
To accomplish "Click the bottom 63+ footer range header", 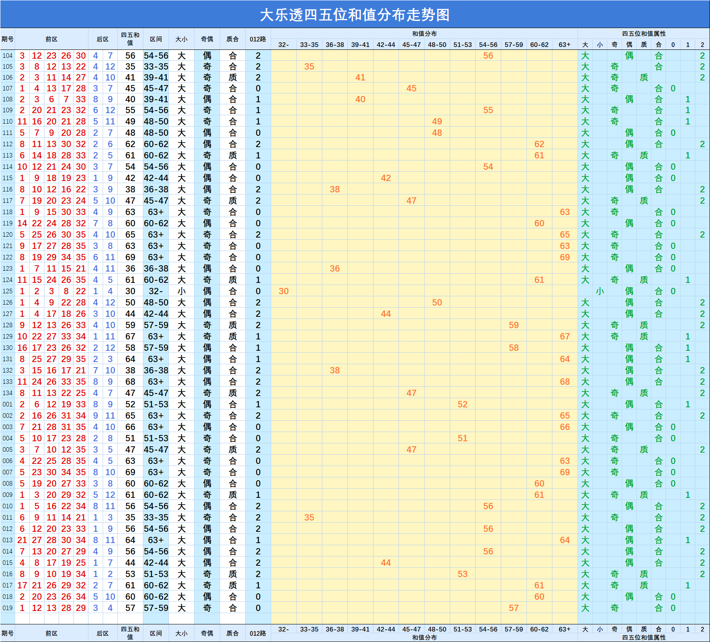I will point(565,629).
